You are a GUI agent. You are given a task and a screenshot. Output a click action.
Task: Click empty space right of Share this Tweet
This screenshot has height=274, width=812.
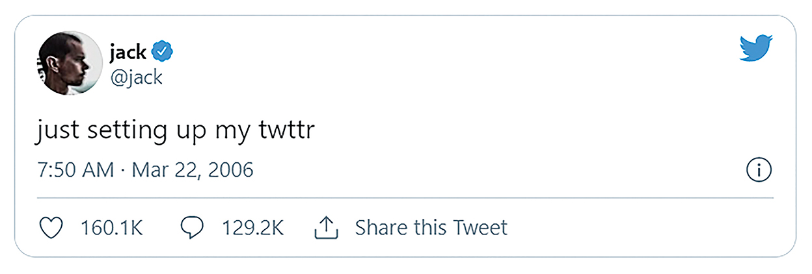coord(638,228)
